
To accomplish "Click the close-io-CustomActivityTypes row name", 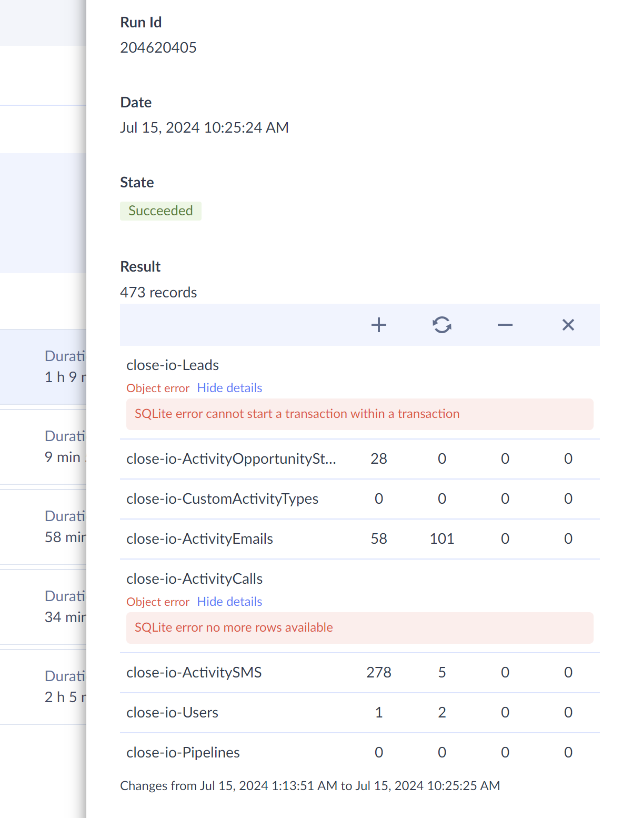I will (223, 498).
